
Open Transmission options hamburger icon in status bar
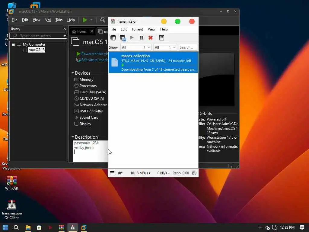click(x=112, y=173)
